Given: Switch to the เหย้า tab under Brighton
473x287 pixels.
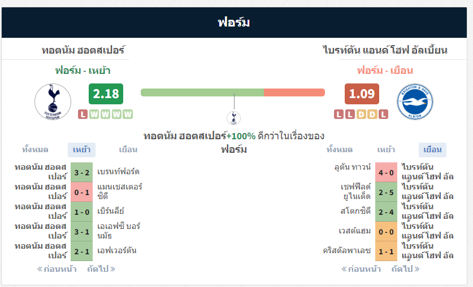Looking at the screenshot, I should point(386,149).
